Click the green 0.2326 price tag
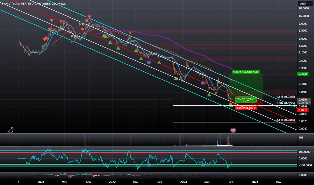 (303, 74)
